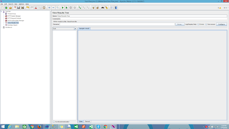Viewport: 229px width, 129px height.
Task: Select Thread Group tree item
Action: click(x=12, y=14)
